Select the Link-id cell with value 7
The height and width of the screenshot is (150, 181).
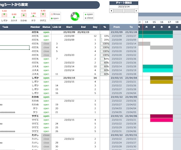point(57,59)
